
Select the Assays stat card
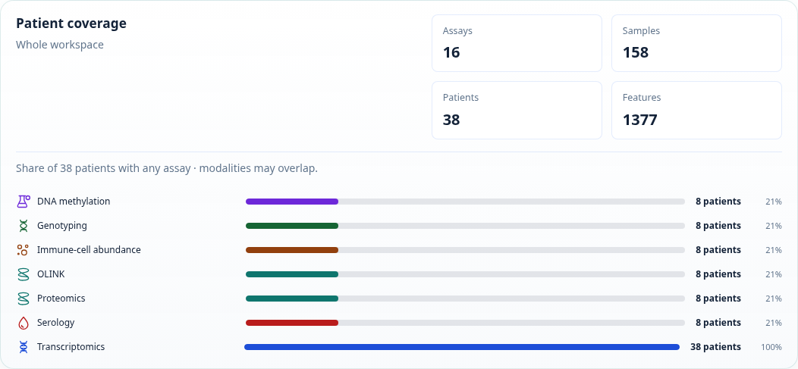(x=517, y=43)
